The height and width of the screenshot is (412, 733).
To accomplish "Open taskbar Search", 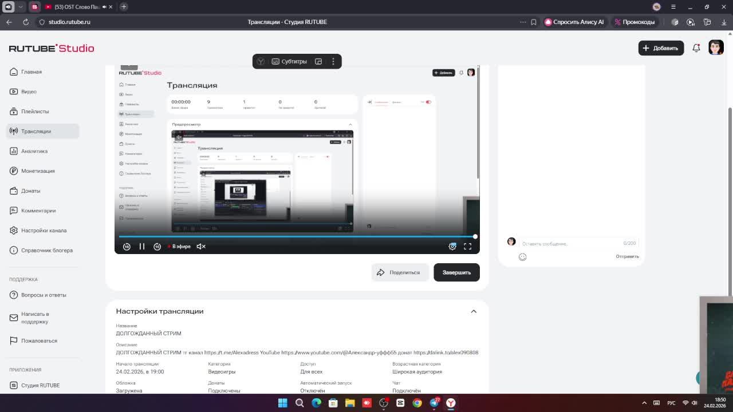I will point(299,403).
